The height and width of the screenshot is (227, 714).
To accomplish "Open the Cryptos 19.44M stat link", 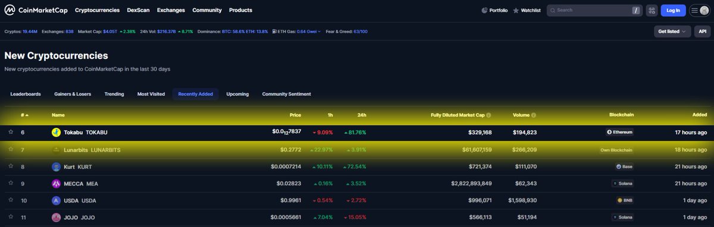I will point(30,31).
